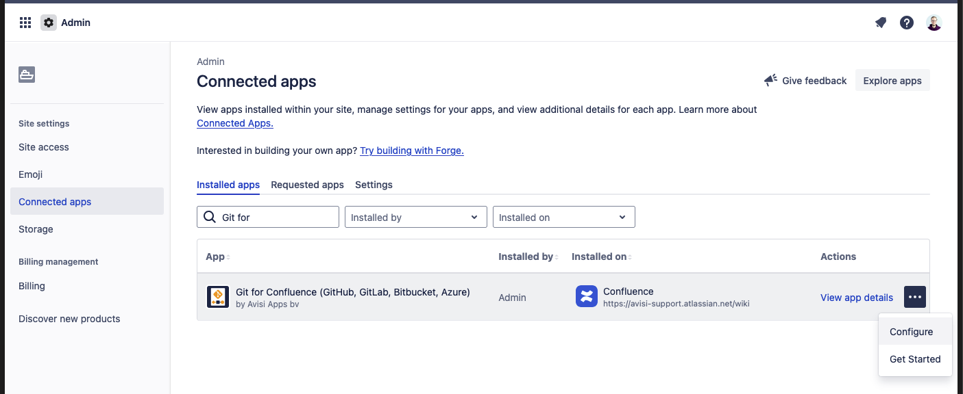Expand the Installed by dropdown
The width and height of the screenshot is (963, 394).
point(415,217)
